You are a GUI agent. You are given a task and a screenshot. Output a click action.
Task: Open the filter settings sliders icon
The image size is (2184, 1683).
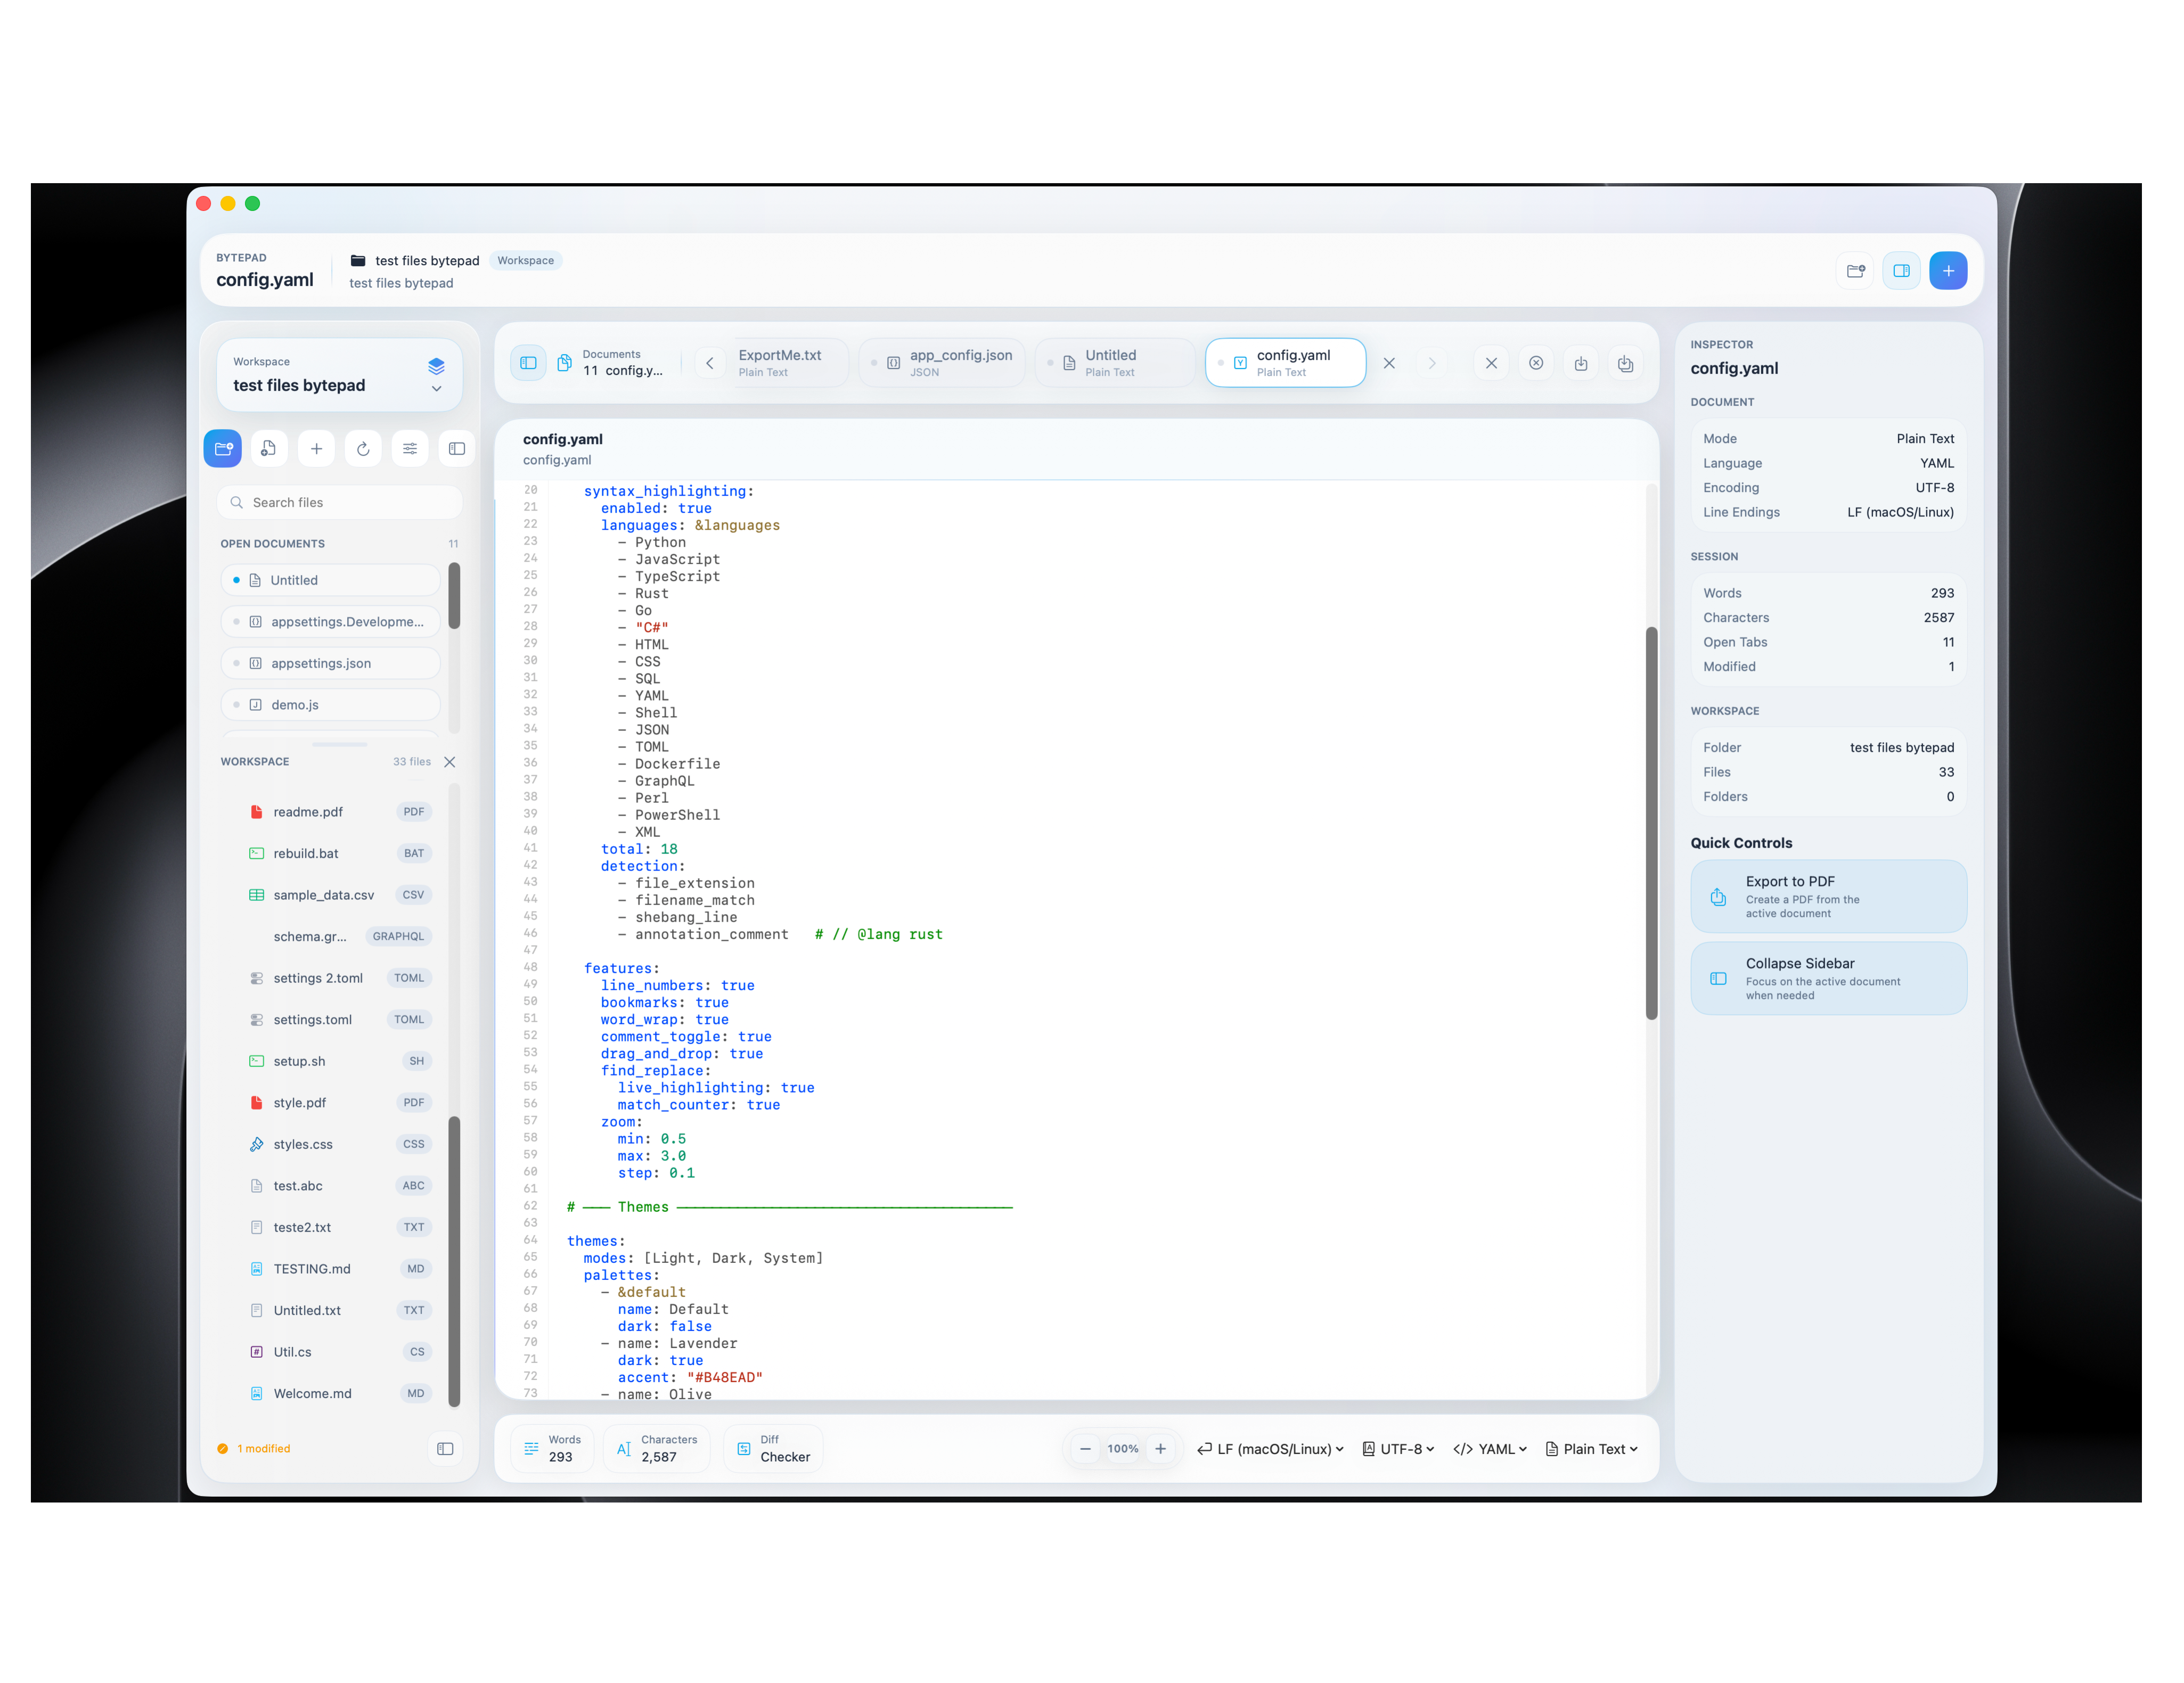point(410,448)
